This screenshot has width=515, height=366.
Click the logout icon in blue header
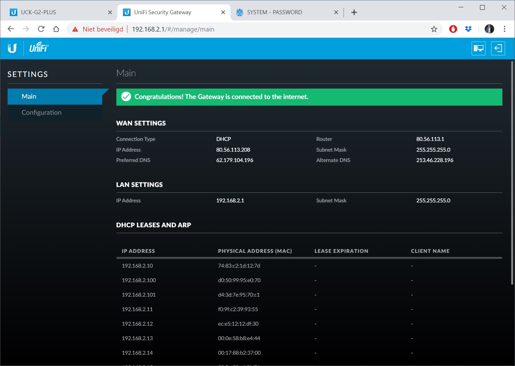point(498,48)
